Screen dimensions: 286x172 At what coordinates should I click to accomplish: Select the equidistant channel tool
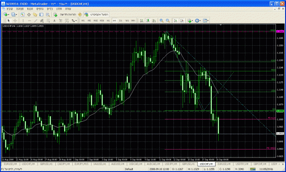coord(42,21)
